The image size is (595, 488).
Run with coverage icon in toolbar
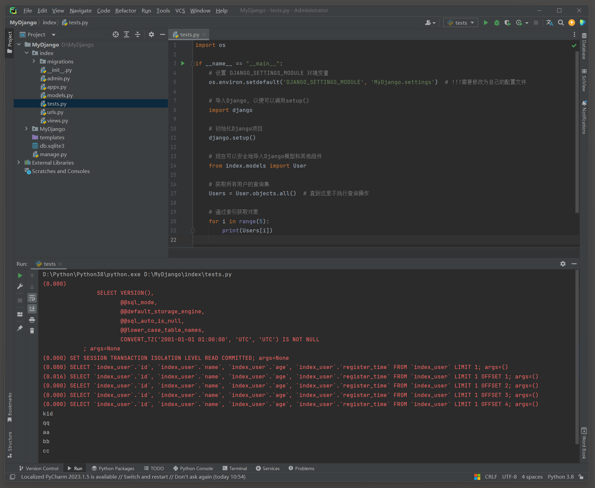pyautogui.click(x=507, y=23)
